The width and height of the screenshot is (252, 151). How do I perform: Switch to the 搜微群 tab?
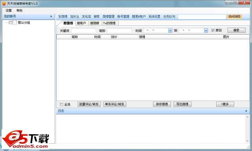pos(95,23)
